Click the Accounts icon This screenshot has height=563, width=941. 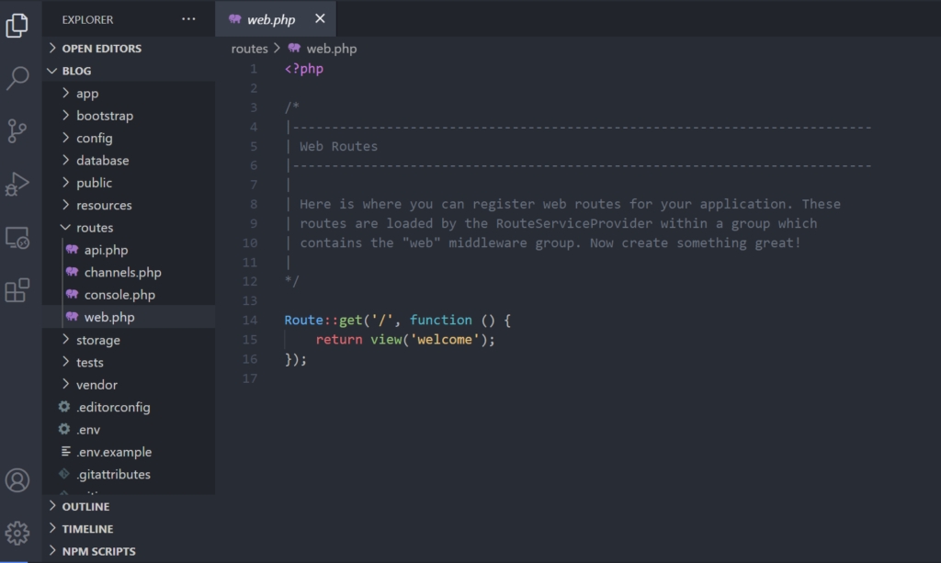point(17,479)
